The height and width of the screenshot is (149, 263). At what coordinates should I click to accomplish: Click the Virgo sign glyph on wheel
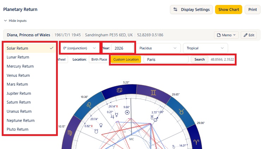click(x=70, y=133)
